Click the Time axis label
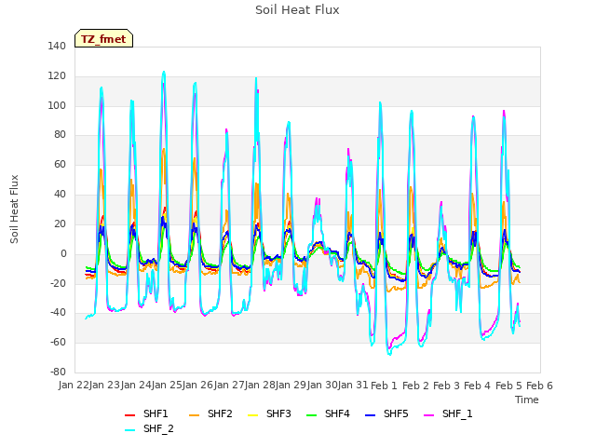This screenshot has width=596, height=447. coord(527,400)
